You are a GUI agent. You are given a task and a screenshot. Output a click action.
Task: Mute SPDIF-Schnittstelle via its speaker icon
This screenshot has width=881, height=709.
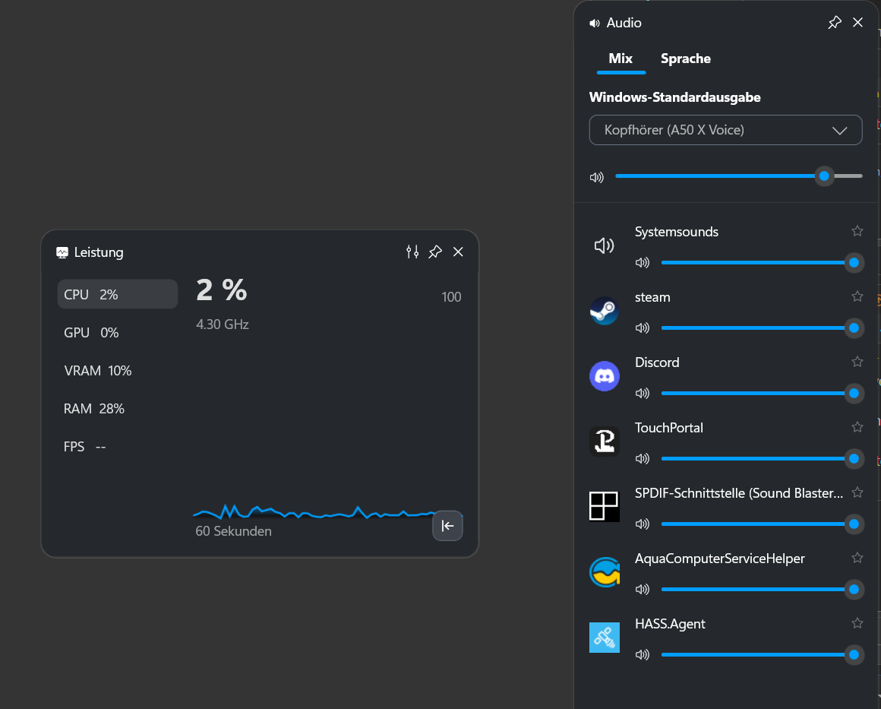click(x=643, y=524)
